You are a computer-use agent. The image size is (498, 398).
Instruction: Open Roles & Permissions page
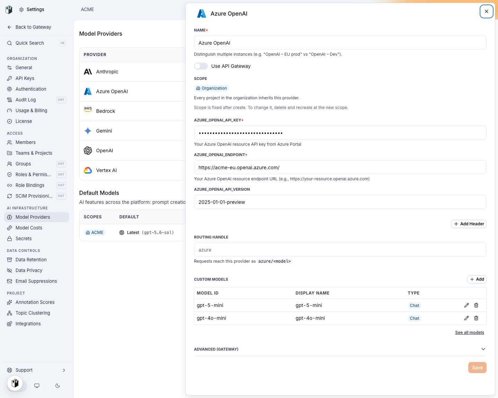(x=36, y=174)
